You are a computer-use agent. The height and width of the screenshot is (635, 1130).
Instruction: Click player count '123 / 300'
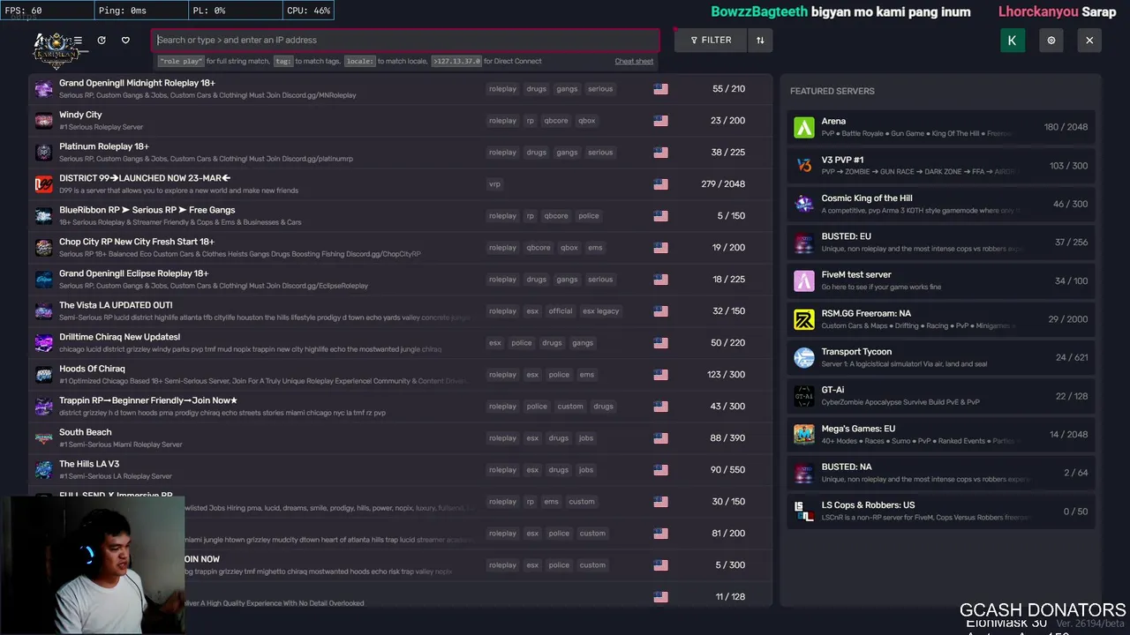(x=727, y=375)
